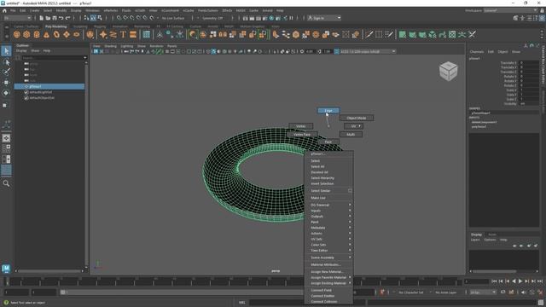
Task: Click the Multi-Cut knife shelf icon
Action: point(369,34)
